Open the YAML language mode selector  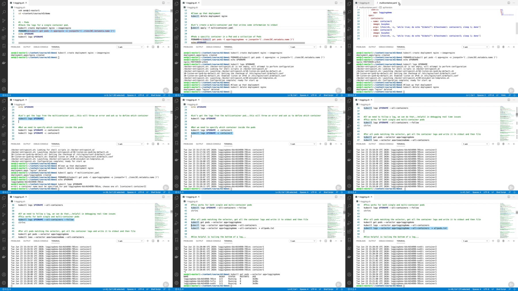(x=503, y=95)
